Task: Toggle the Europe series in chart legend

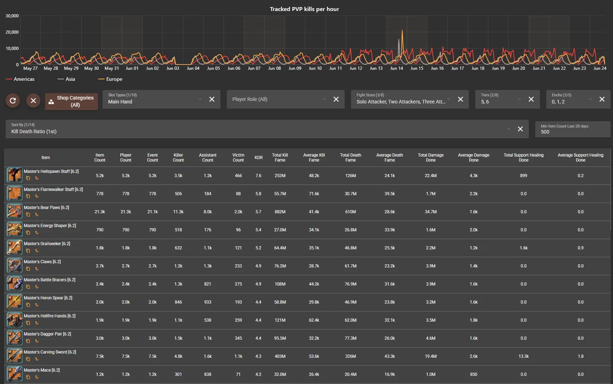Action: [x=110, y=79]
